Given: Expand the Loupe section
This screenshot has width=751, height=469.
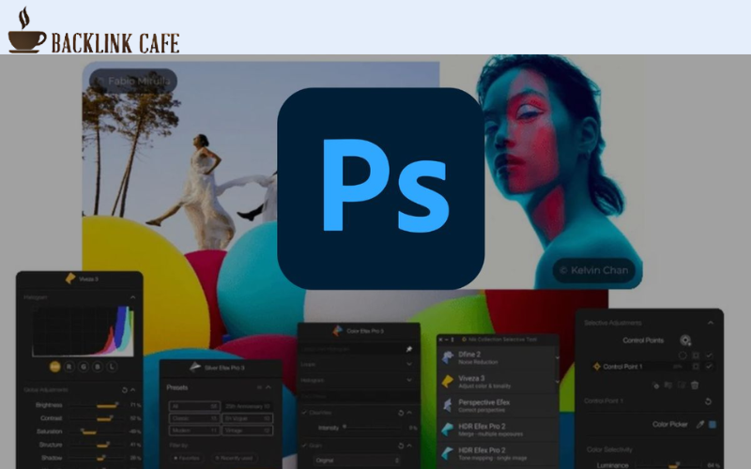Looking at the screenshot, I should pos(409,364).
